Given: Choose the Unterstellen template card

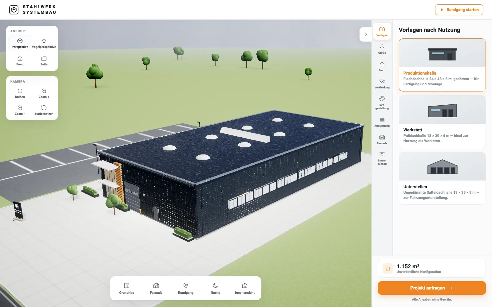Looking at the screenshot, I should point(442,178).
